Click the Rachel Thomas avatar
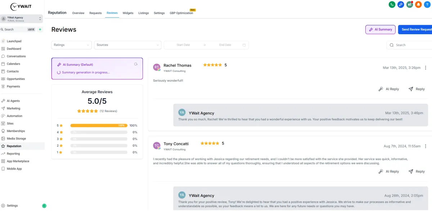This screenshot has height=211, width=432. coord(157,67)
